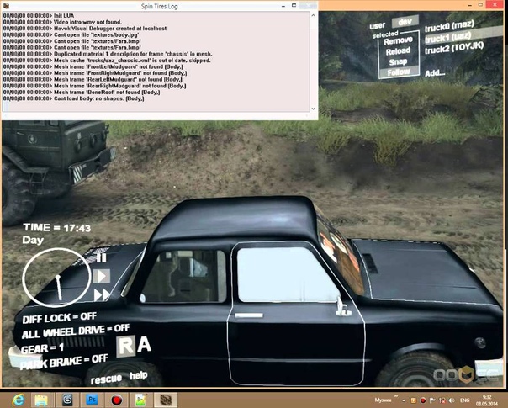Open red record button app on taskbar
The height and width of the screenshot is (408, 508).
tap(117, 400)
